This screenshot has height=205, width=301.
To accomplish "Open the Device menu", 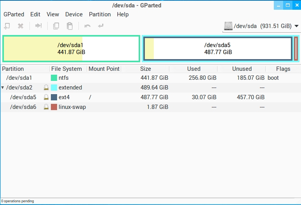I will pyautogui.click(x=74, y=14).
